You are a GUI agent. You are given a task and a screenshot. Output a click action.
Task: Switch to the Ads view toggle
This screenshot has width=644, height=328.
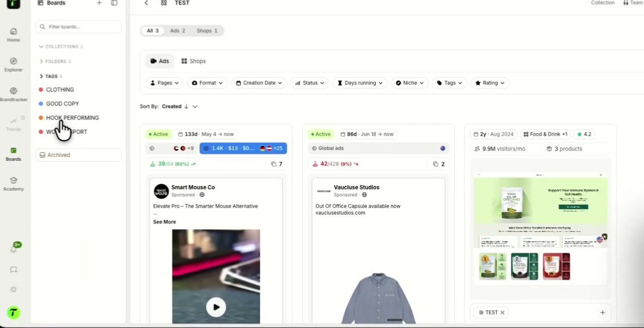coord(159,61)
